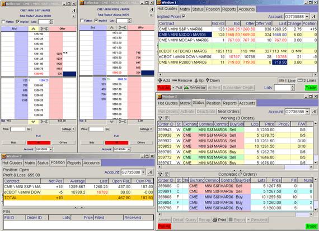Click Price input field in S&P Reflector
Screen dimensions: 319x231
point(18,129)
